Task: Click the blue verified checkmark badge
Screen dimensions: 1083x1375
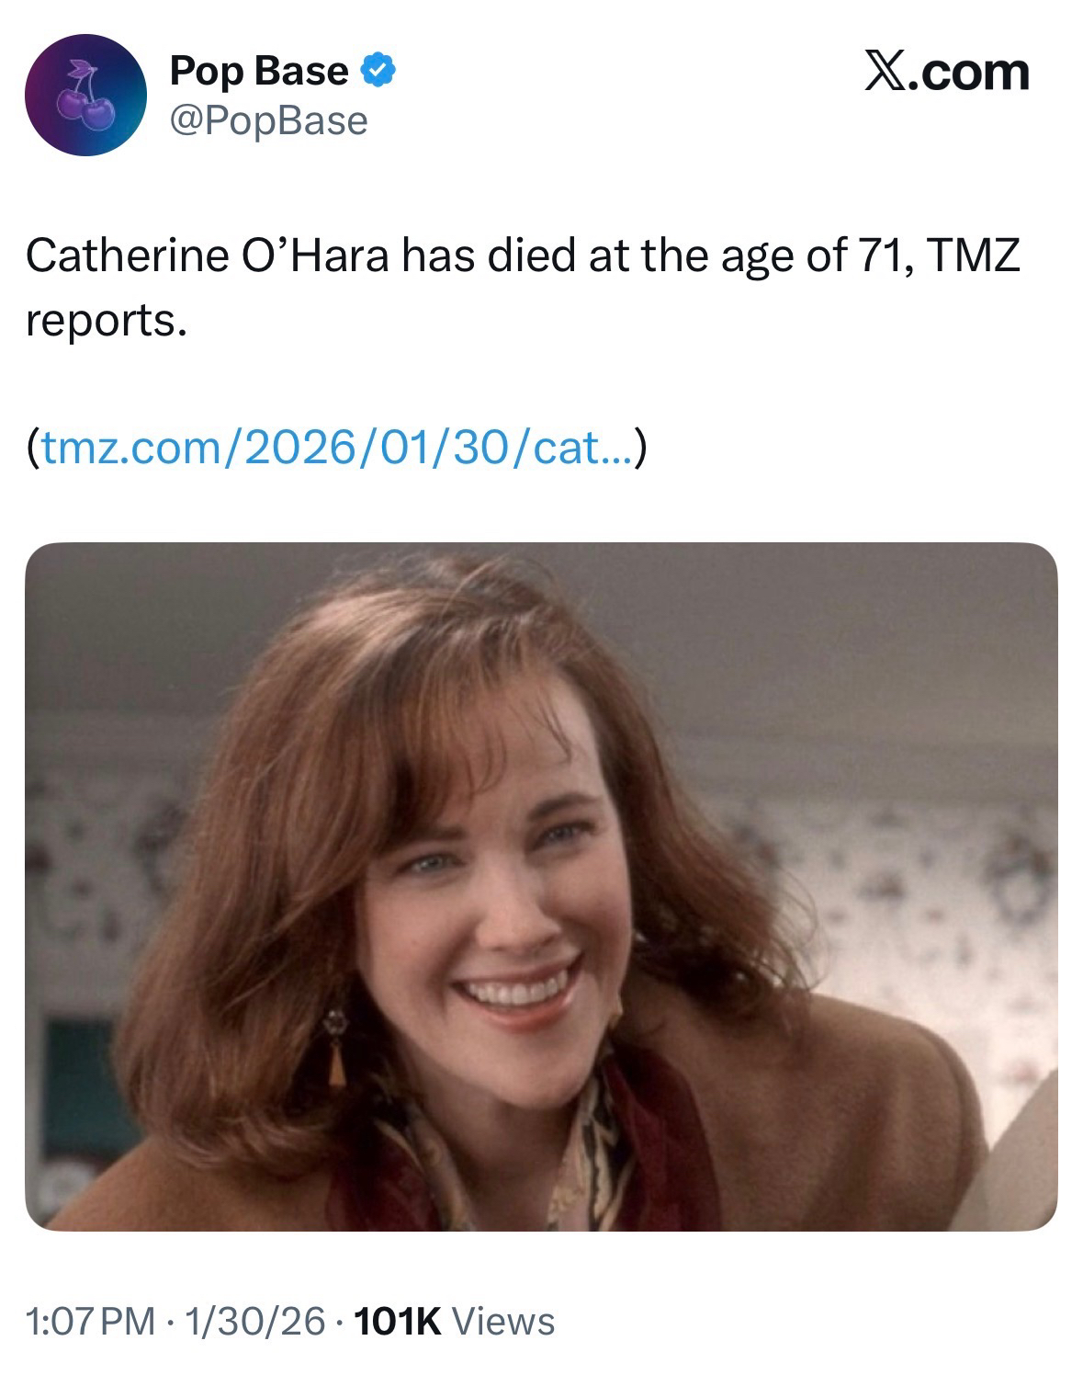Action: [x=380, y=71]
